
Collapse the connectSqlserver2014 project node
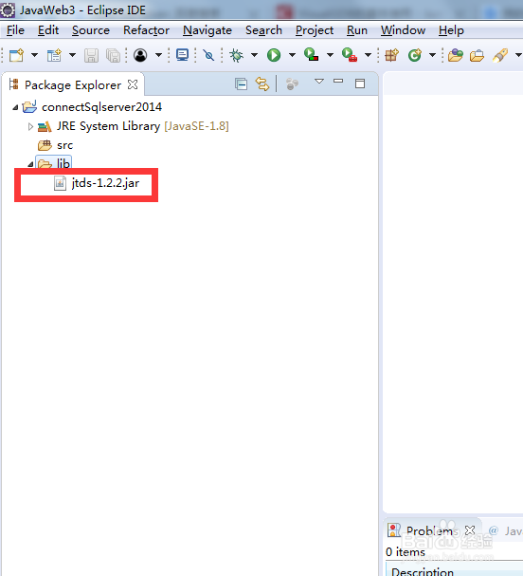click(x=15, y=107)
